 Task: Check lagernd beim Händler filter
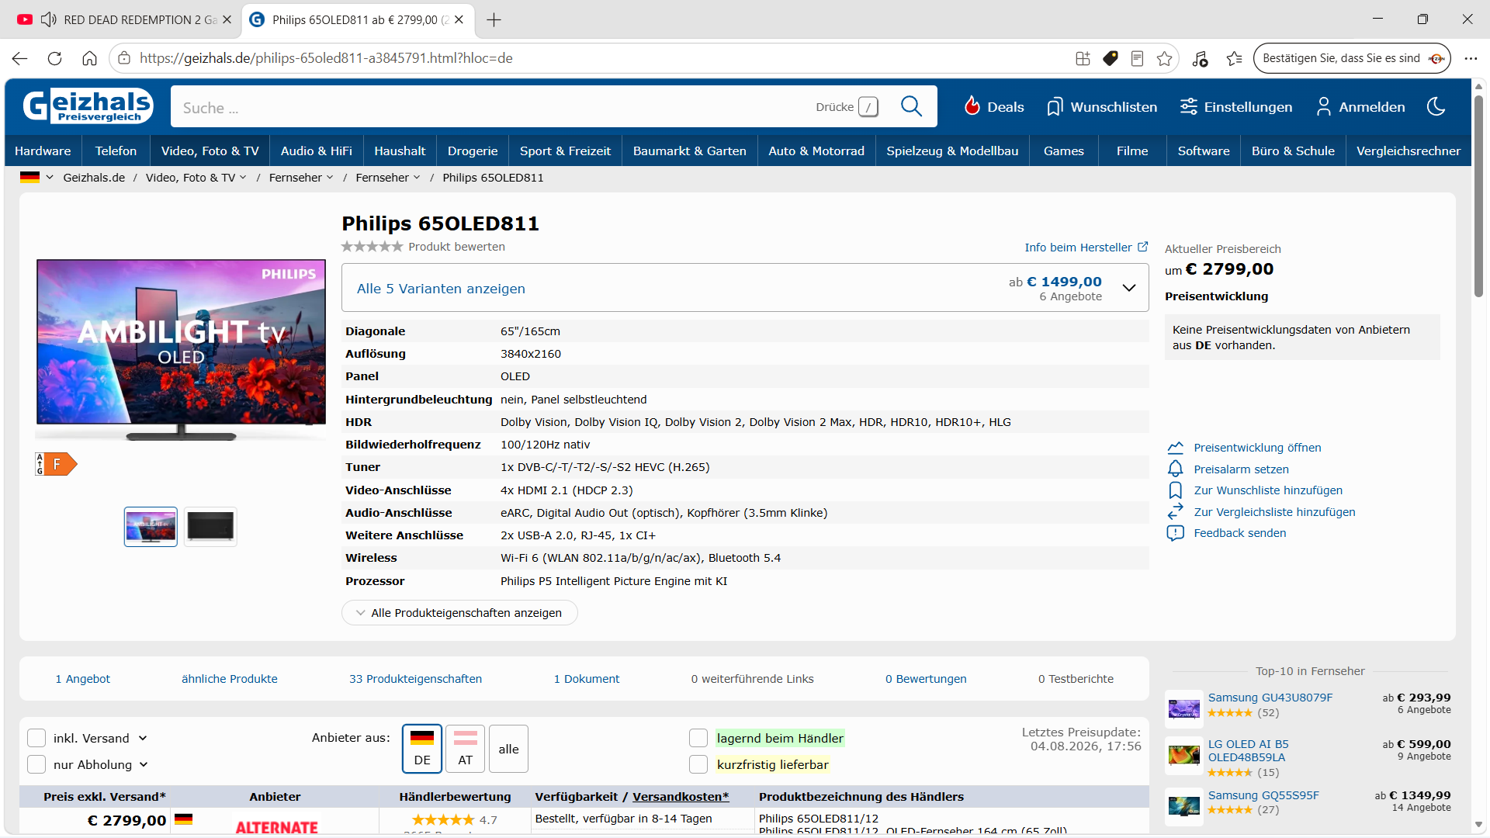tap(698, 738)
